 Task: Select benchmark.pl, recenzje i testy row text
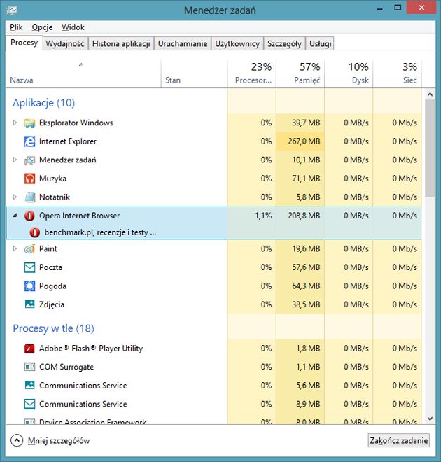[100, 232]
